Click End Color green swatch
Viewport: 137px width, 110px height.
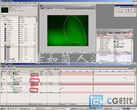tap(115, 45)
